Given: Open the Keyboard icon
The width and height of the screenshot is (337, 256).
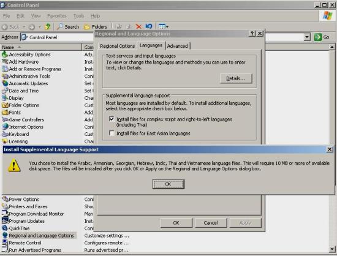Looking at the screenshot, I should (x=5, y=134).
